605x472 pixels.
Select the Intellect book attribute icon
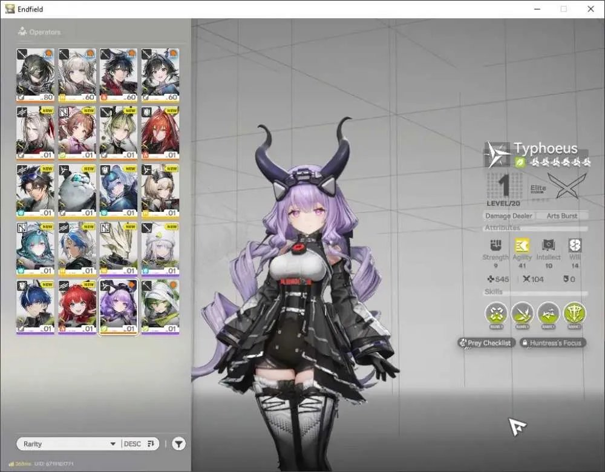[x=548, y=246]
